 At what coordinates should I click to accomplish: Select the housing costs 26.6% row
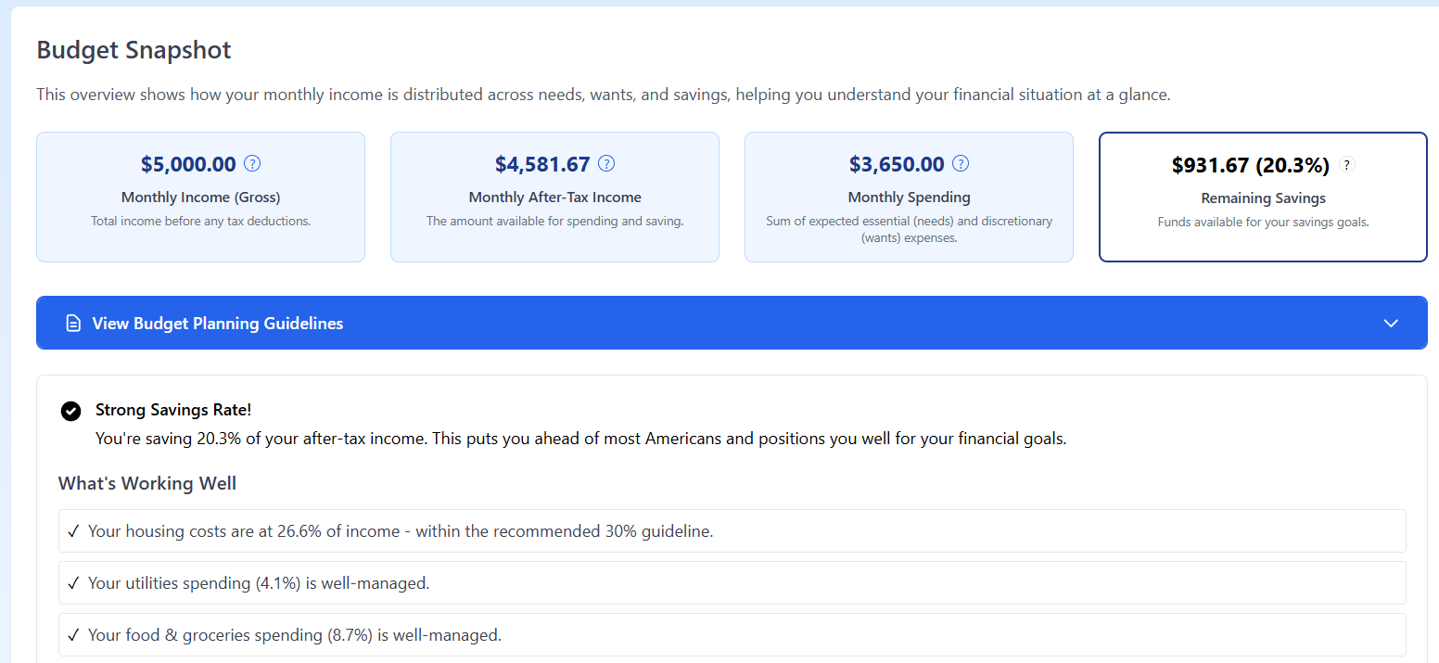[732, 531]
